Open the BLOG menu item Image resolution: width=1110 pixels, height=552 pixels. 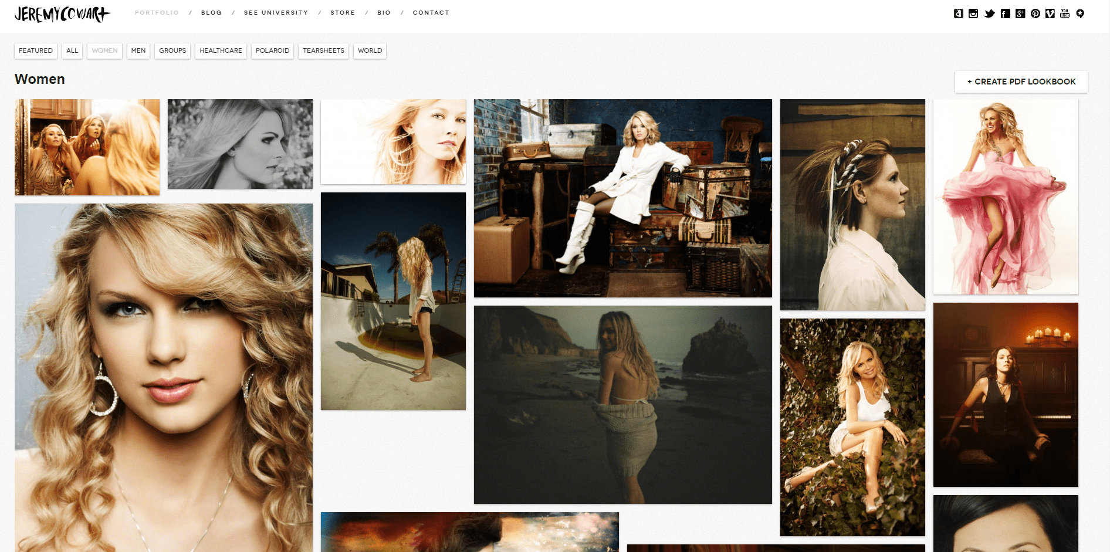pos(211,12)
